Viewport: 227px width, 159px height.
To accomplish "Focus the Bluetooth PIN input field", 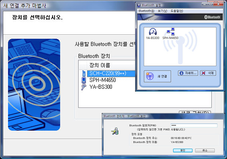I will coord(194,125).
